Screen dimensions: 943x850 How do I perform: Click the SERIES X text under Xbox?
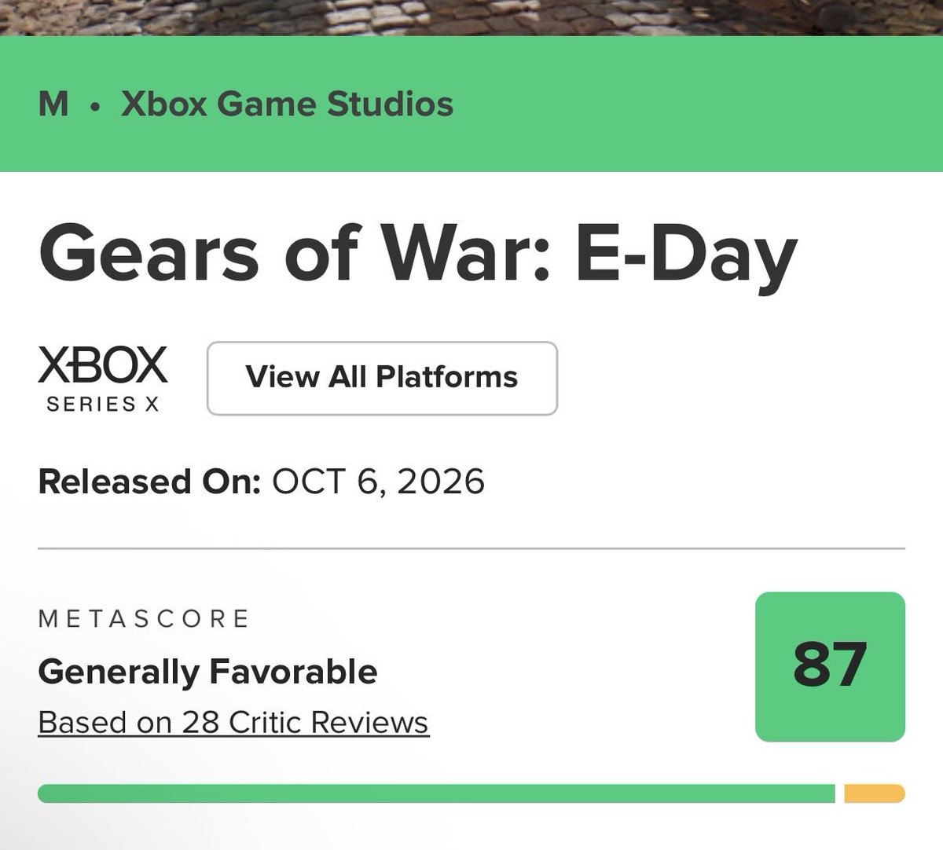coord(103,404)
